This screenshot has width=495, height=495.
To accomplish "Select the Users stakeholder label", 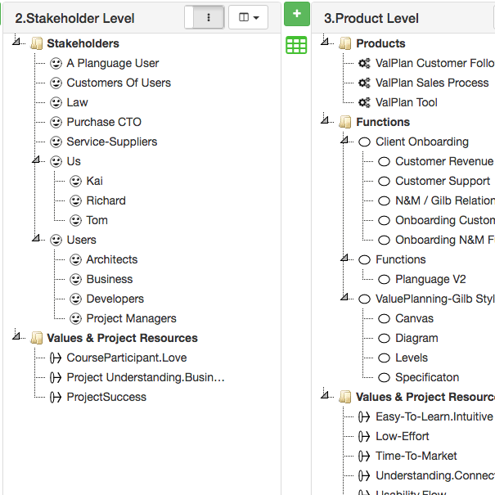I will [x=82, y=240].
